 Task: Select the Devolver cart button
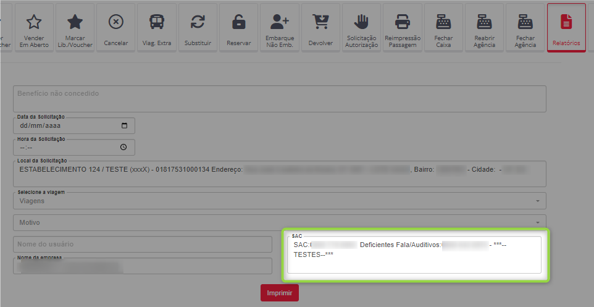320,28
